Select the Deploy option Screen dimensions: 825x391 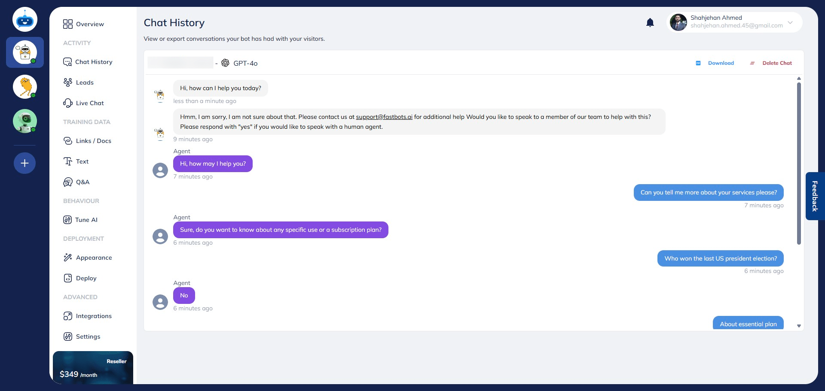pos(85,278)
